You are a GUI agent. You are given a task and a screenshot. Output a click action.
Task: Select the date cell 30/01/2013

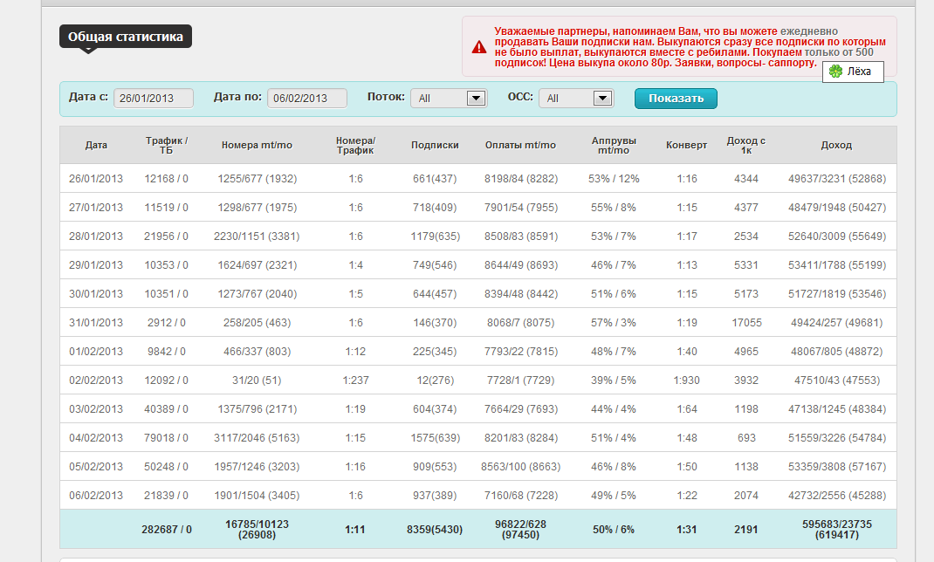(96, 293)
